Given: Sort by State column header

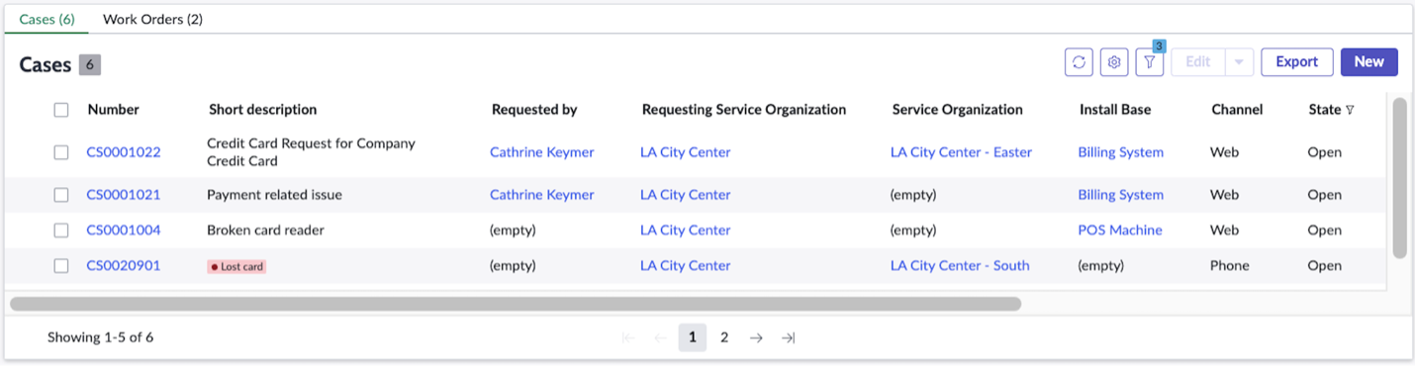Looking at the screenshot, I should pyautogui.click(x=1324, y=110).
